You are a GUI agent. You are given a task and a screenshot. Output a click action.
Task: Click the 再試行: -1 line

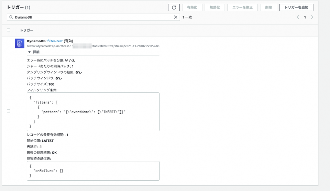(x=34, y=147)
